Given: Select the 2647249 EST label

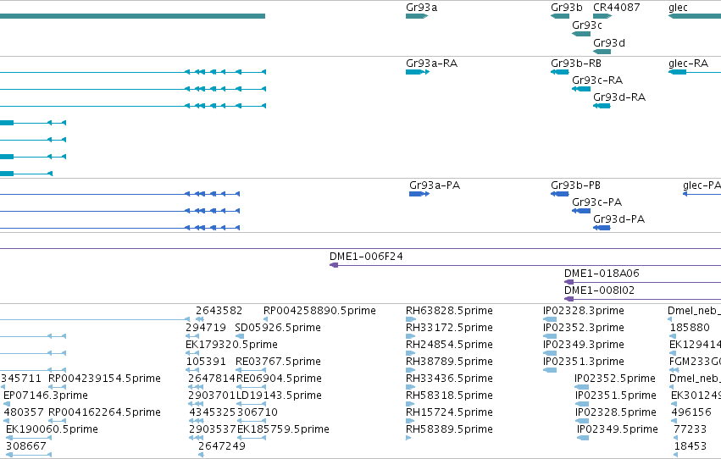Looking at the screenshot, I should pos(222,446).
